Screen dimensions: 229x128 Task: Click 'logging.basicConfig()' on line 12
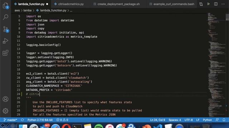click(x=43, y=45)
